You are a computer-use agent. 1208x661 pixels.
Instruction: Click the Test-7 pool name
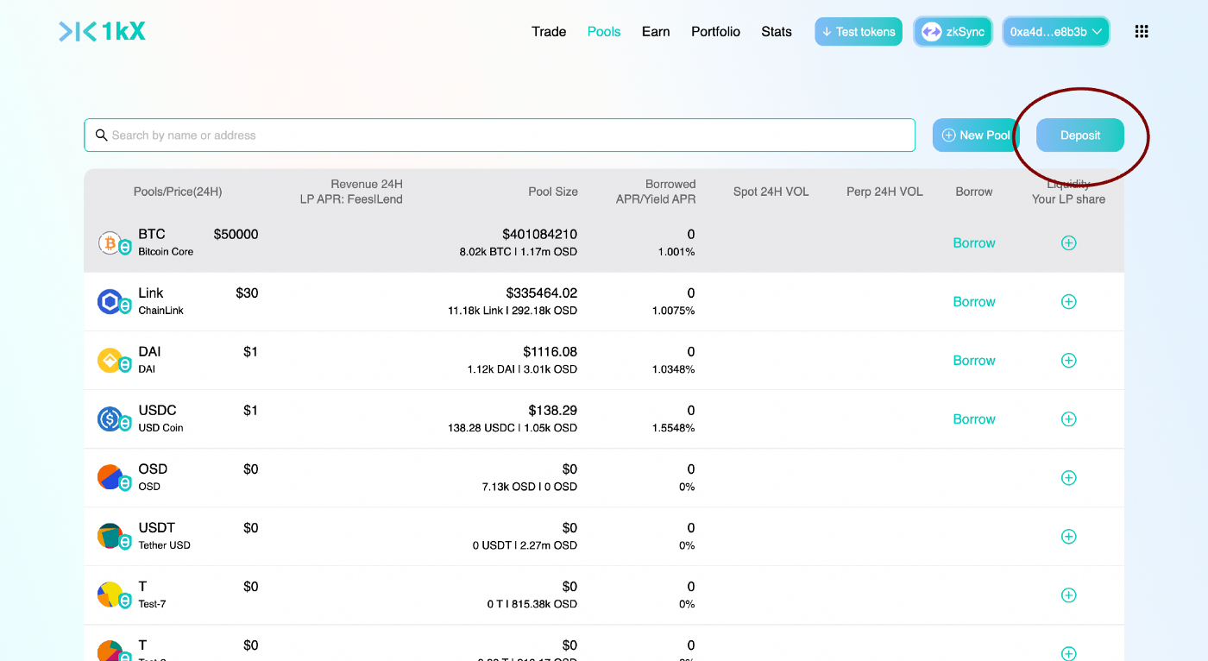[x=153, y=604]
